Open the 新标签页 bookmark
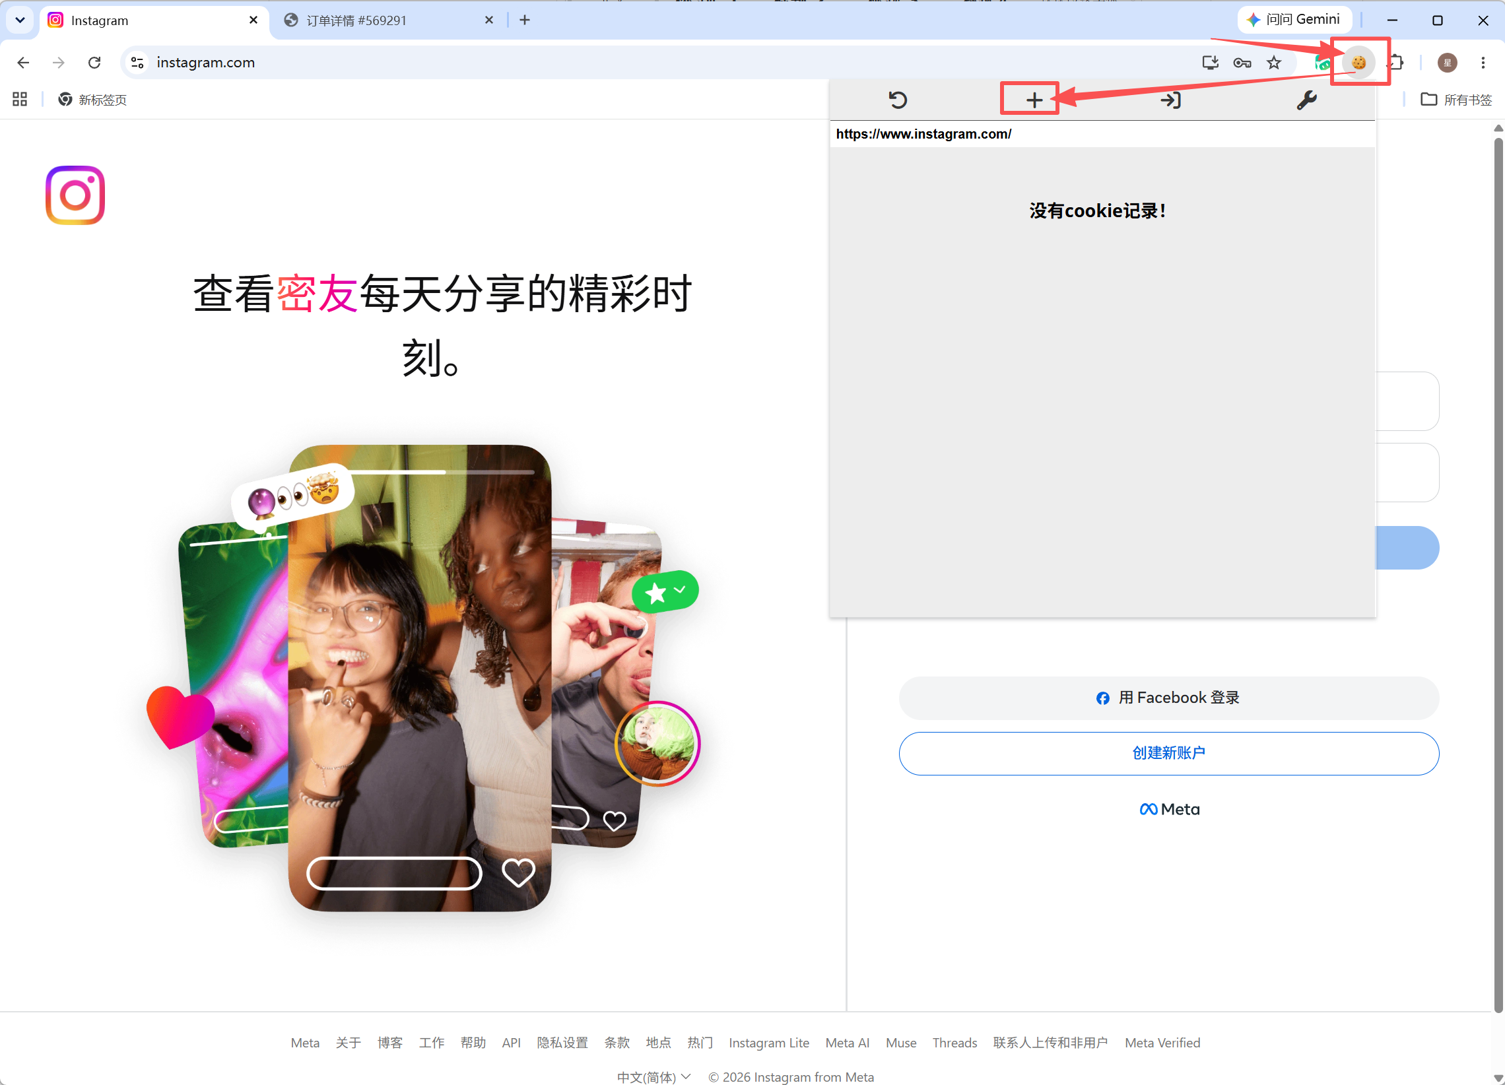Image resolution: width=1505 pixels, height=1085 pixels. 92,100
